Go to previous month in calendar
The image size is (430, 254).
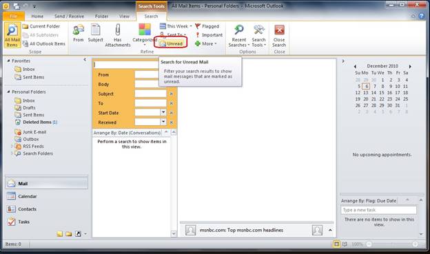click(x=355, y=66)
